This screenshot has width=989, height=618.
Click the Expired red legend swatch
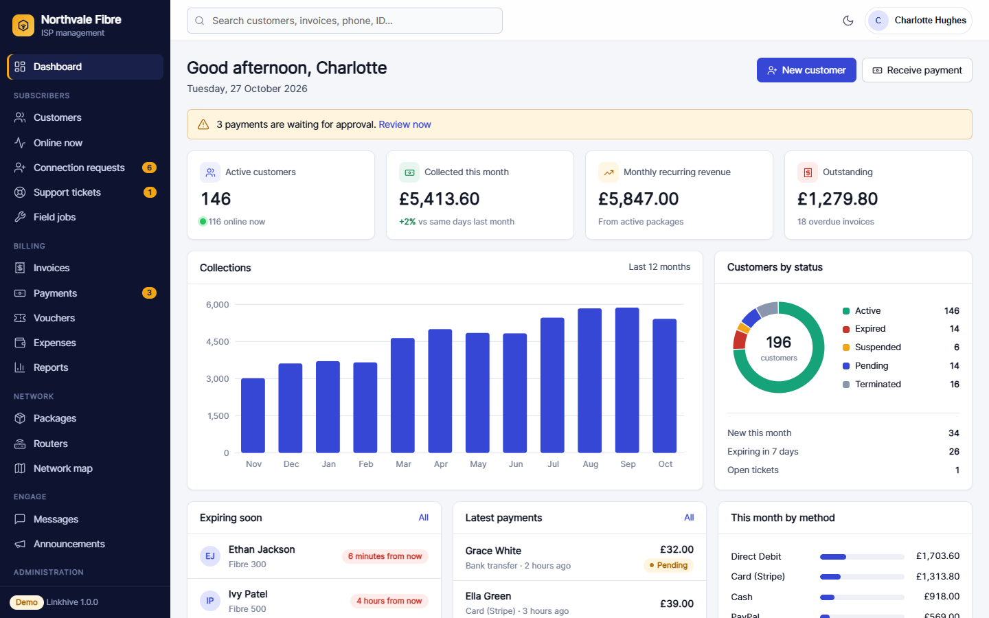pos(846,329)
